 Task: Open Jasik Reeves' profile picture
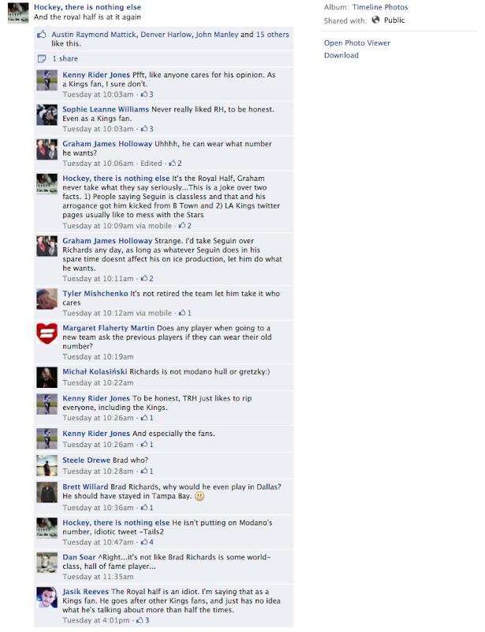pyautogui.click(x=47, y=597)
